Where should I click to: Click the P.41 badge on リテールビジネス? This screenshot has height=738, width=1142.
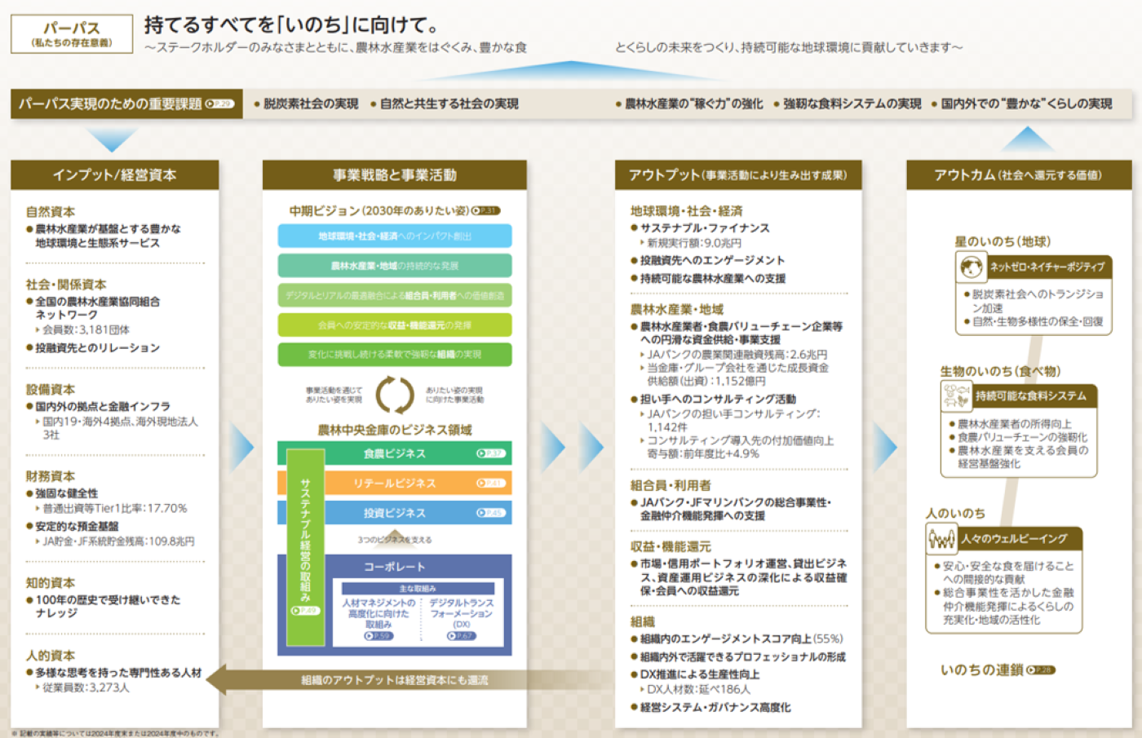(x=491, y=483)
